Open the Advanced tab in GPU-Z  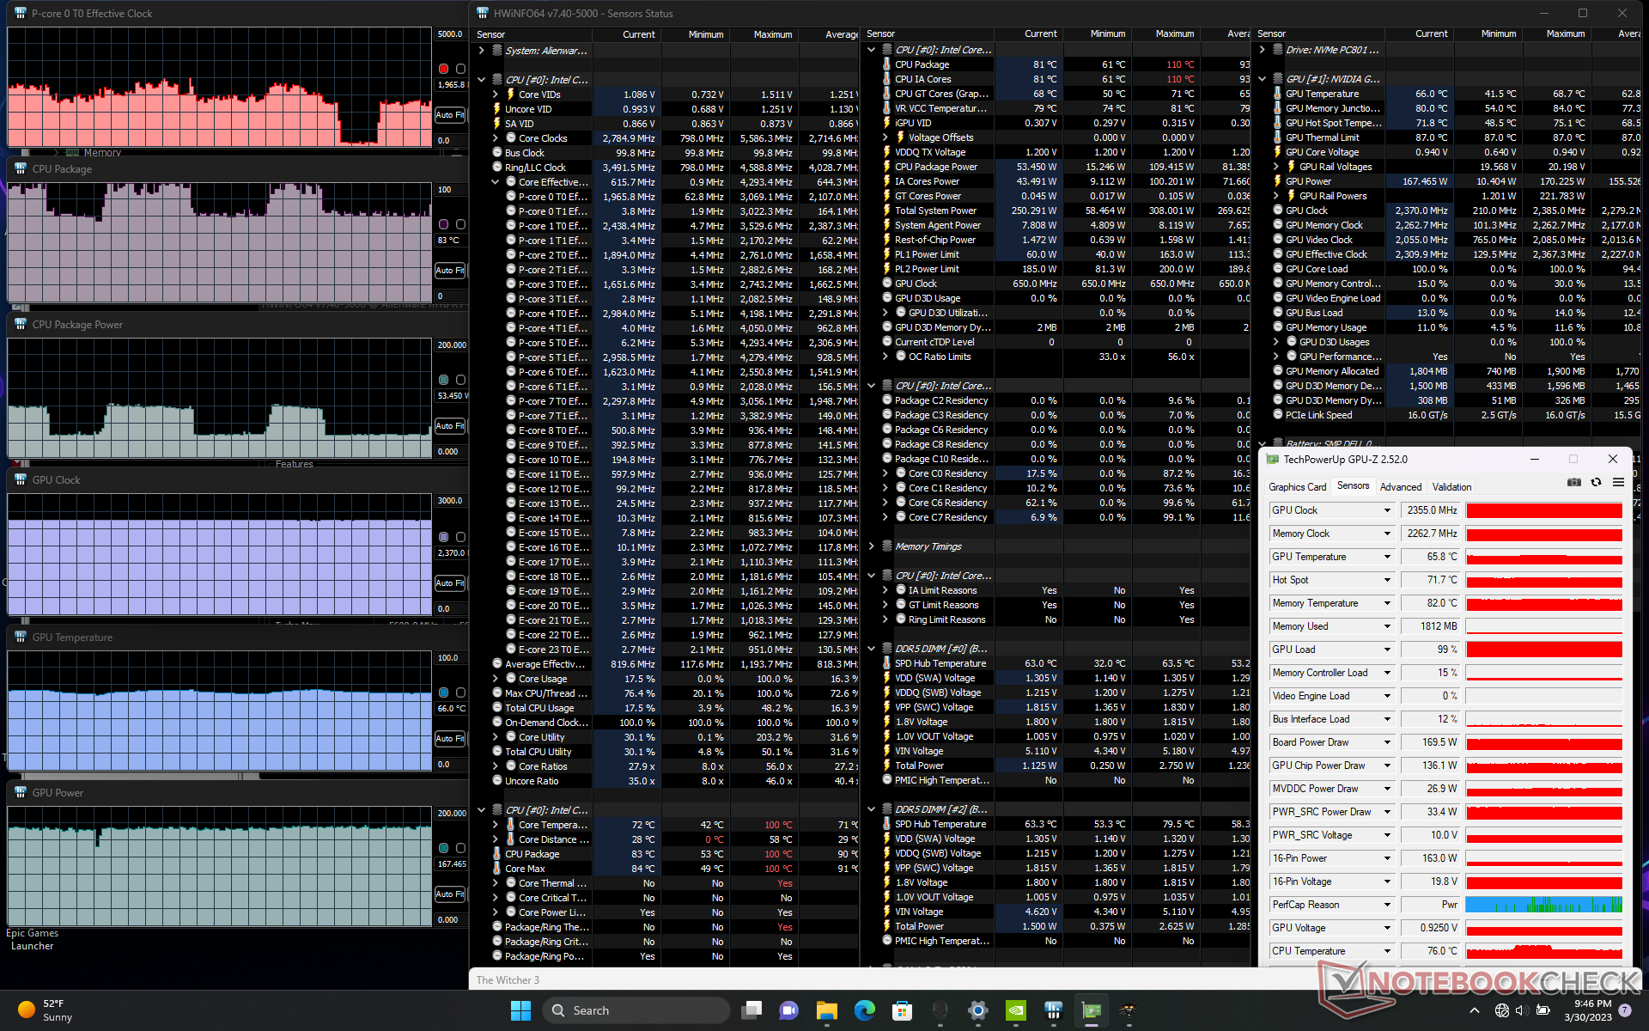click(x=1400, y=487)
